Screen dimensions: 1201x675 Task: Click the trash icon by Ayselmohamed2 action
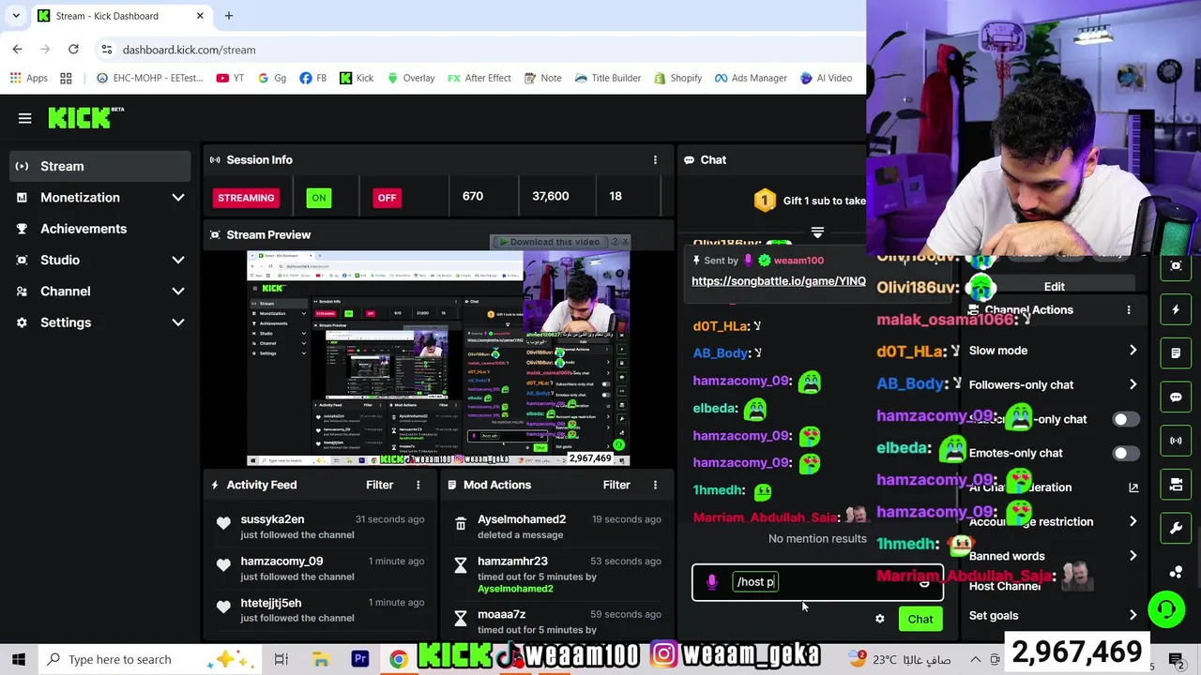[x=461, y=525]
